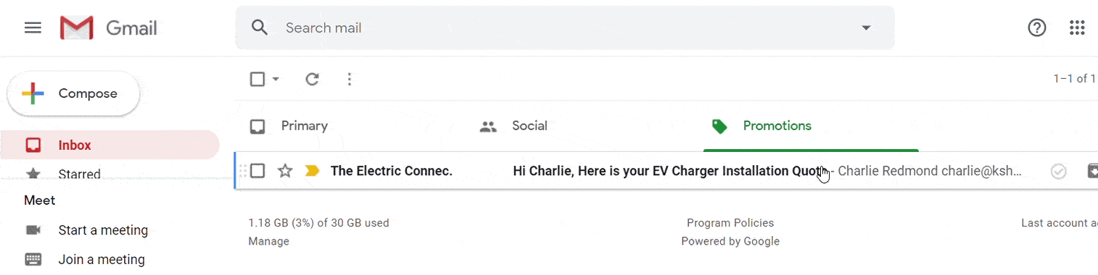
Task: Star The Electric Connection email
Action: (x=285, y=171)
